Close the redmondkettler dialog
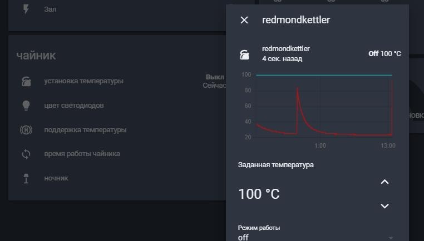424x241 pixels. (x=244, y=20)
